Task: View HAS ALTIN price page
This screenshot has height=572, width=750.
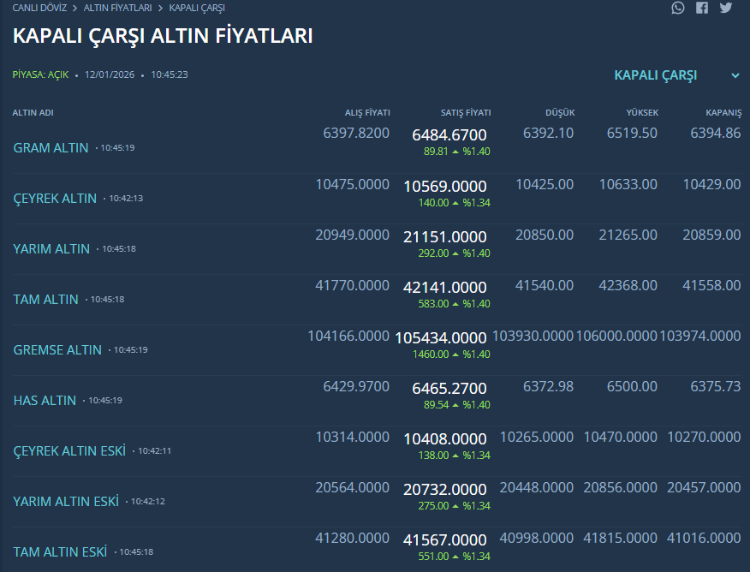Action: 45,400
